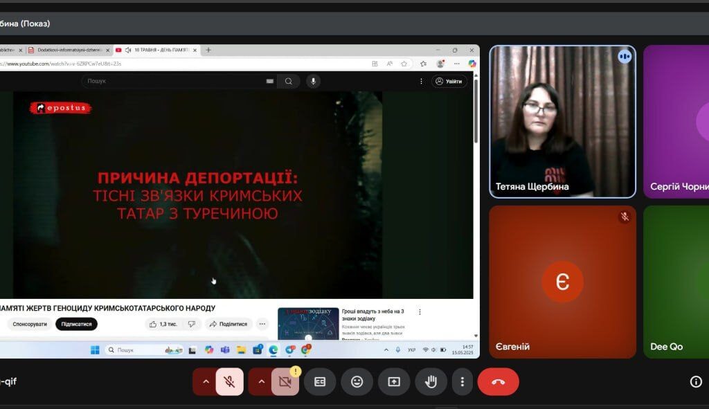Select Сергій's purple participant tile
Image resolution: width=709 pixels, height=409 pixels.
click(x=676, y=122)
